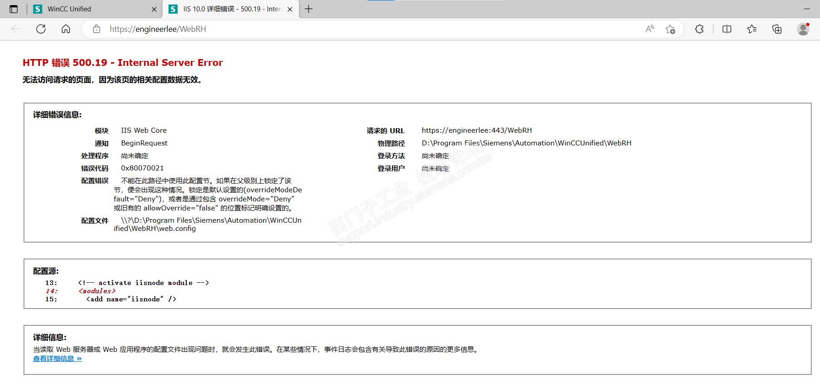The height and width of the screenshot is (385, 820).
Task: Click the HTTP 错误 500.19 heading
Action: coord(123,63)
